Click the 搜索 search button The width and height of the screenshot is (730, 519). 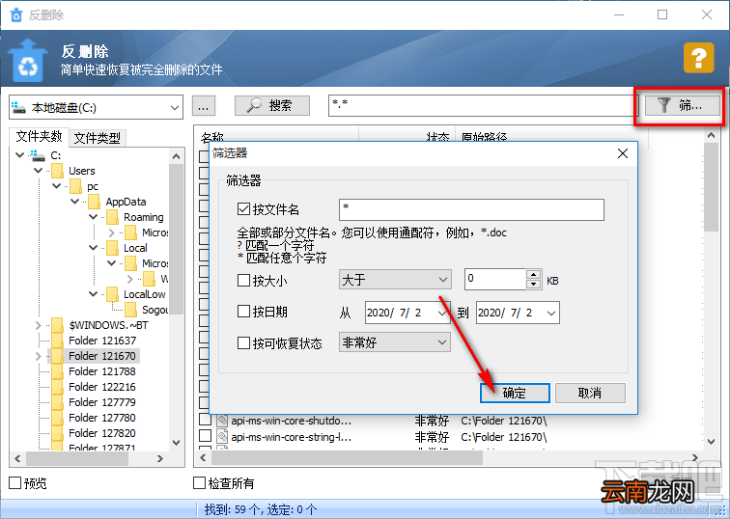click(x=272, y=105)
